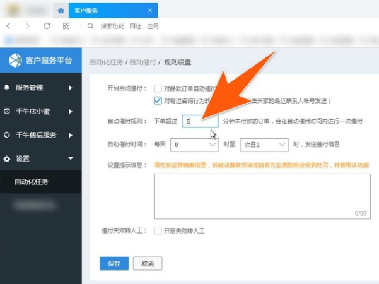This screenshot has width=379, height=284.
Task: Expand 千牛售后服务 with its arrow
Action: point(71,135)
